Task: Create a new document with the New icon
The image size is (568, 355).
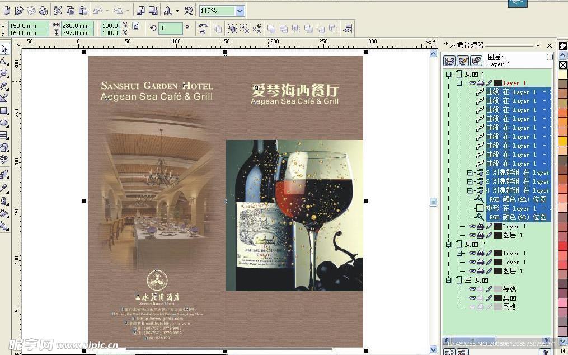Action: pyautogui.click(x=7, y=11)
